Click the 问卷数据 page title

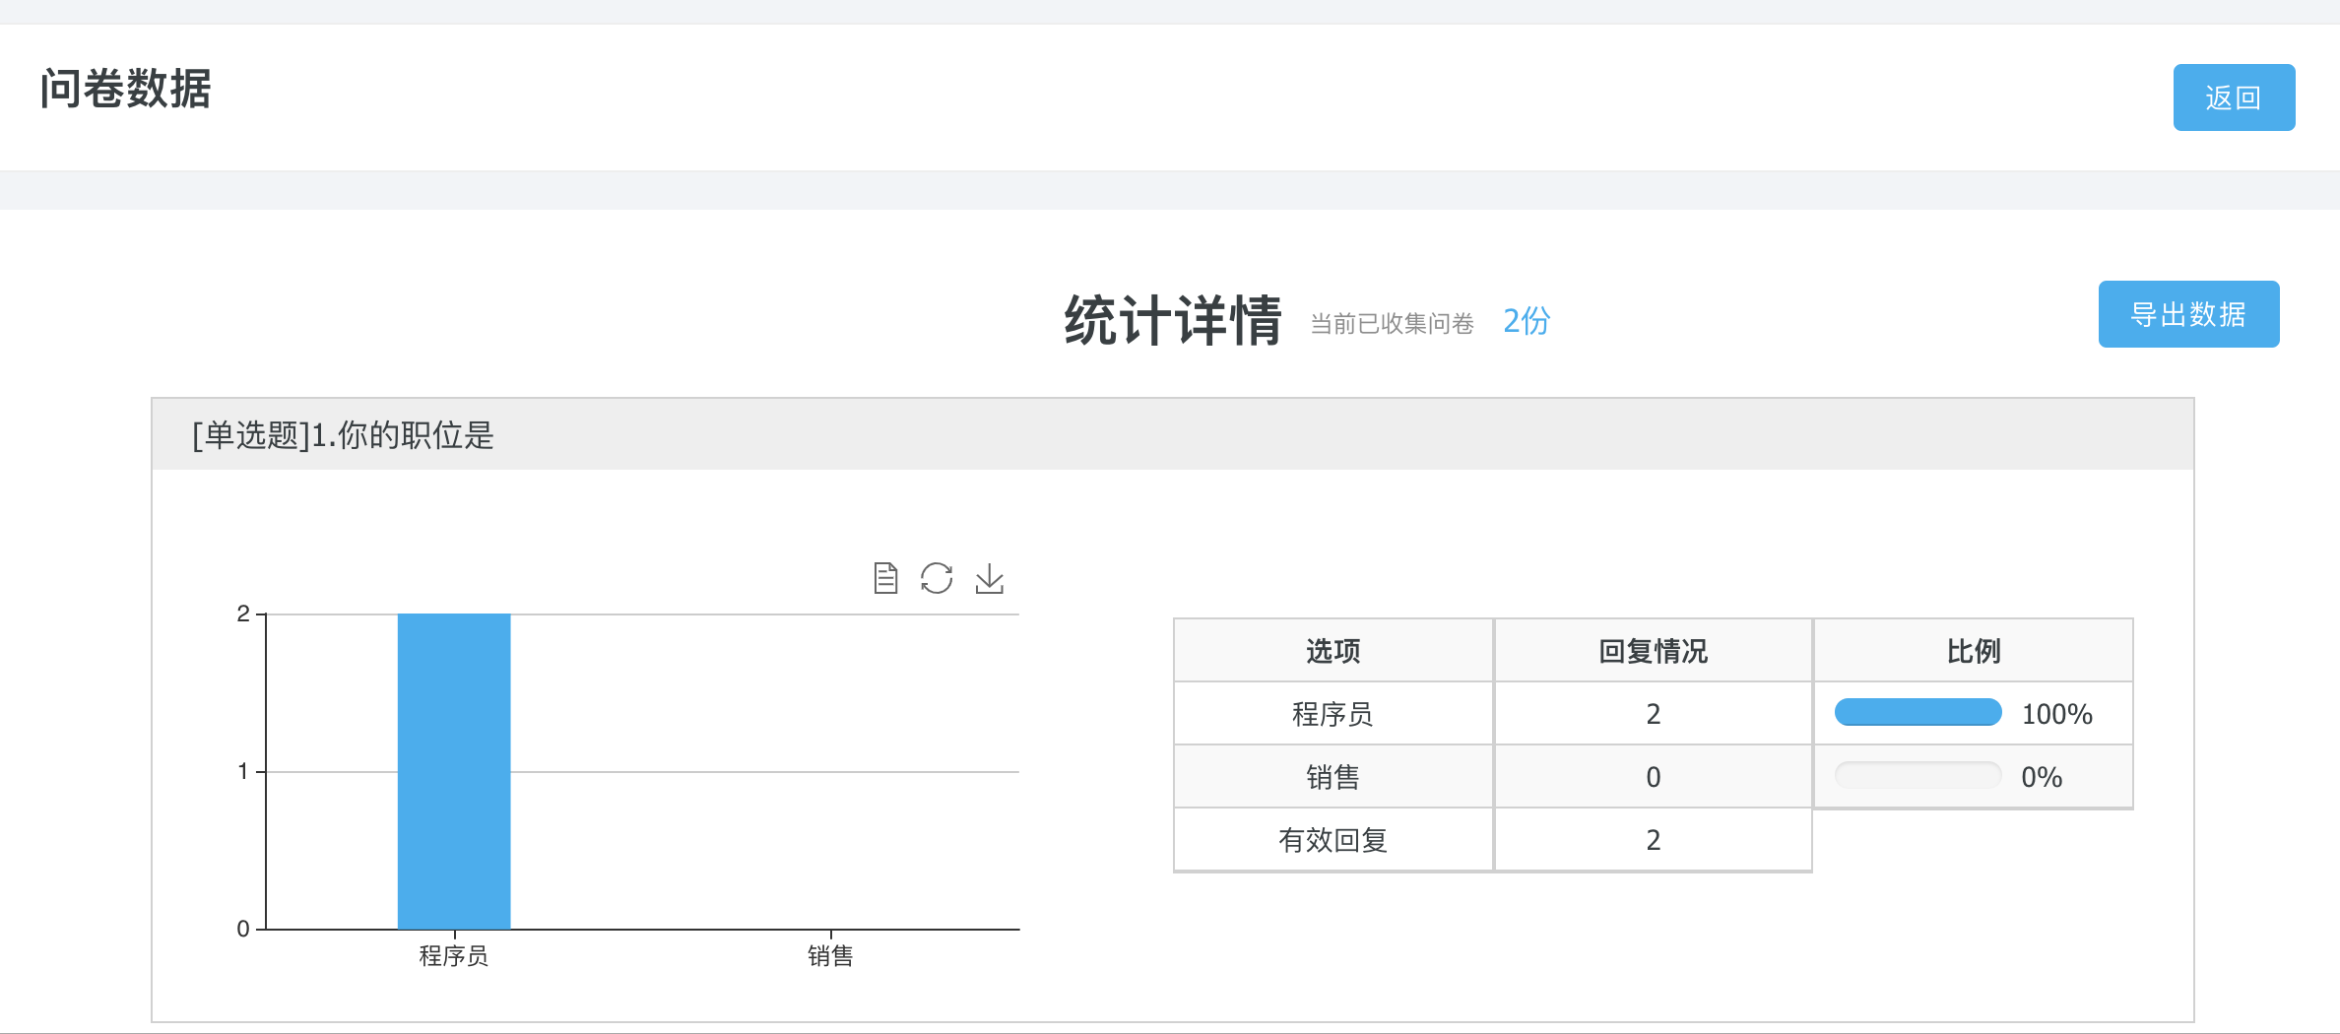(x=125, y=89)
